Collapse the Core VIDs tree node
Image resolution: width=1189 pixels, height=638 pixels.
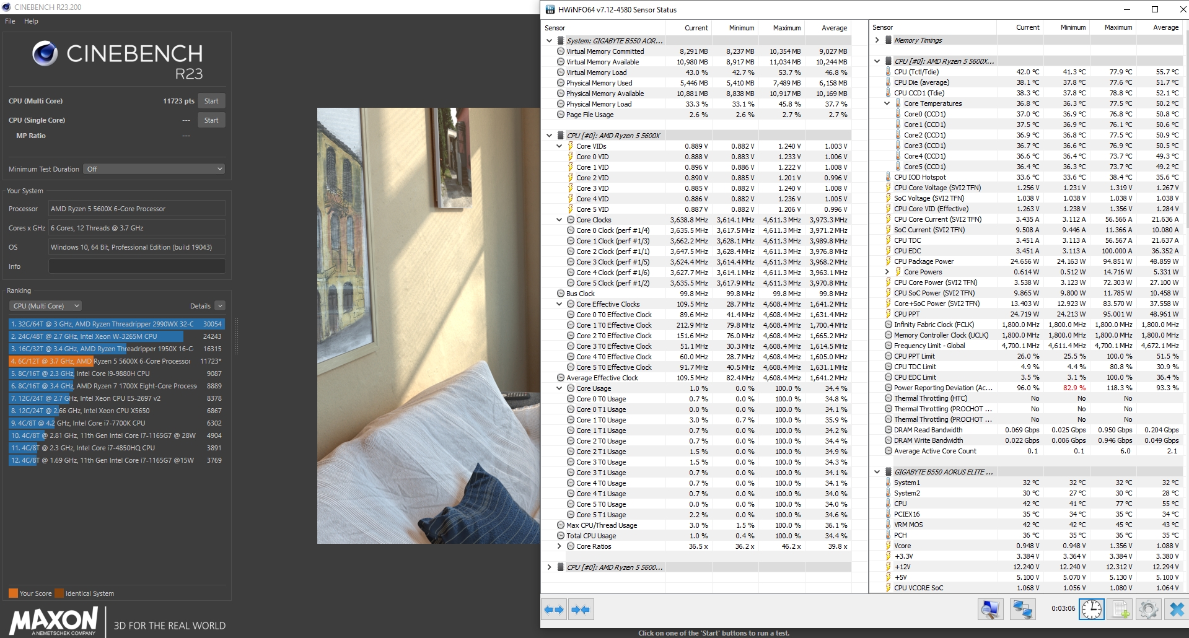559,146
